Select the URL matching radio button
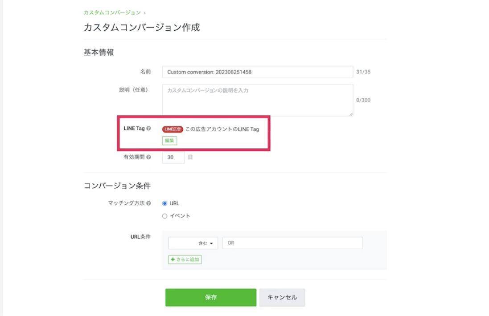This screenshot has height=316, width=489. (164, 203)
